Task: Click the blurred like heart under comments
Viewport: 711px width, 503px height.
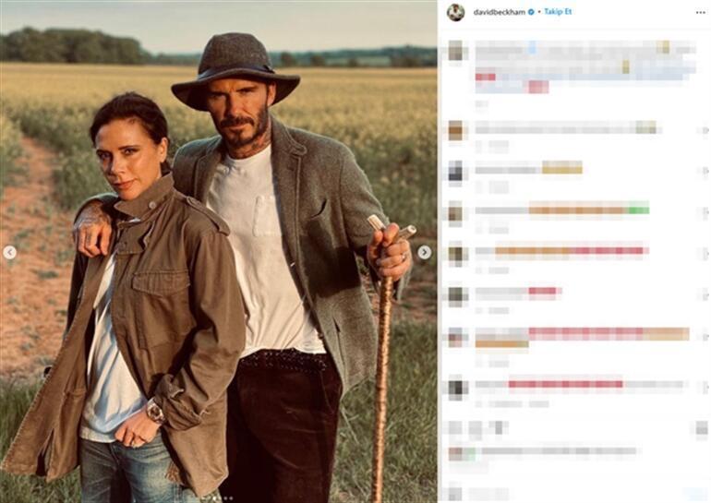Action: coord(455,427)
